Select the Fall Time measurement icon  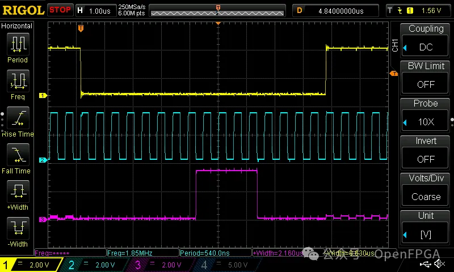18,155
